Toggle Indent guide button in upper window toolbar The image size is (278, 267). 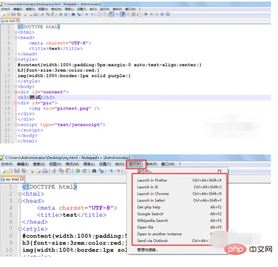click(x=123, y=14)
